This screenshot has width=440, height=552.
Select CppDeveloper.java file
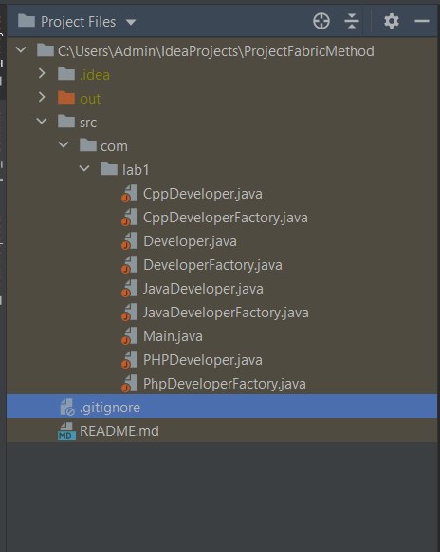pyautogui.click(x=202, y=194)
